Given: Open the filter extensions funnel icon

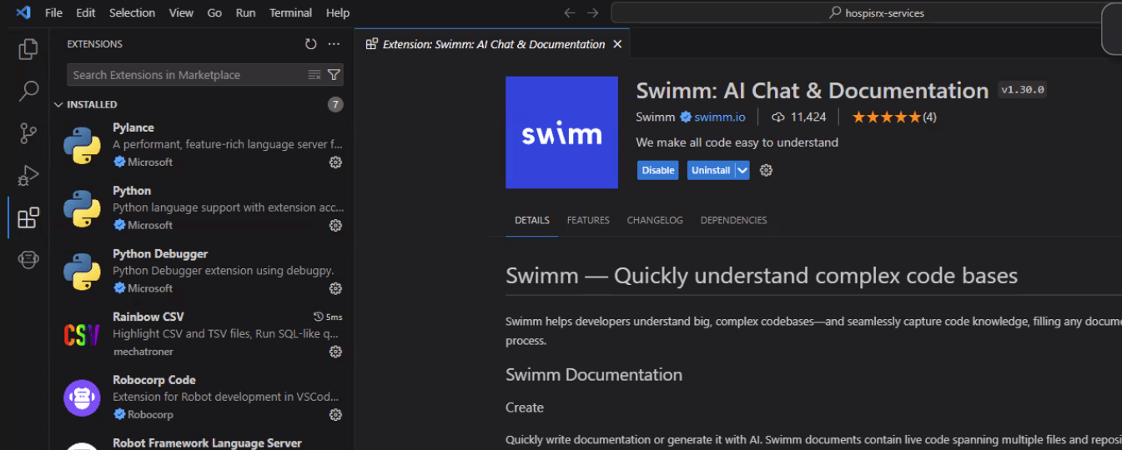Looking at the screenshot, I should [334, 75].
